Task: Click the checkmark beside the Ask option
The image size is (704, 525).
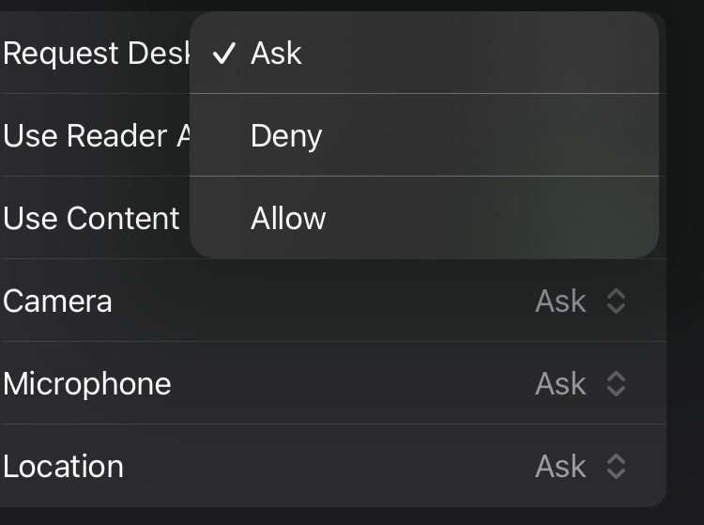Action: pos(224,54)
